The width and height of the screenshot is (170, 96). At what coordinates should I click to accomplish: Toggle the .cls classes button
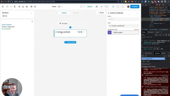click(160, 35)
